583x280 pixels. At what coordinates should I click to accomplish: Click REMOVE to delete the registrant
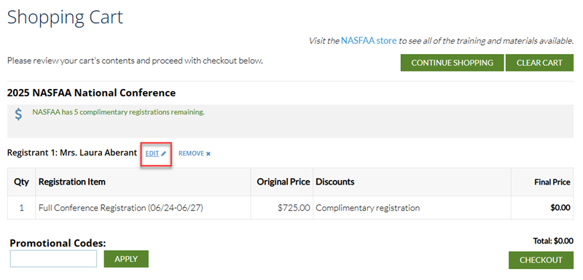191,154
